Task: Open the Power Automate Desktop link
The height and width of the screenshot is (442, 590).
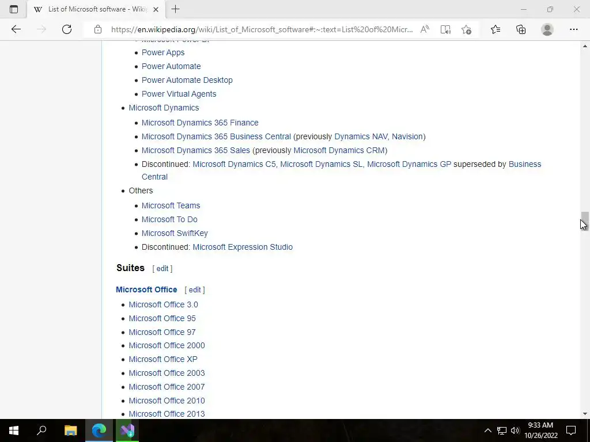Action: pyautogui.click(x=187, y=80)
